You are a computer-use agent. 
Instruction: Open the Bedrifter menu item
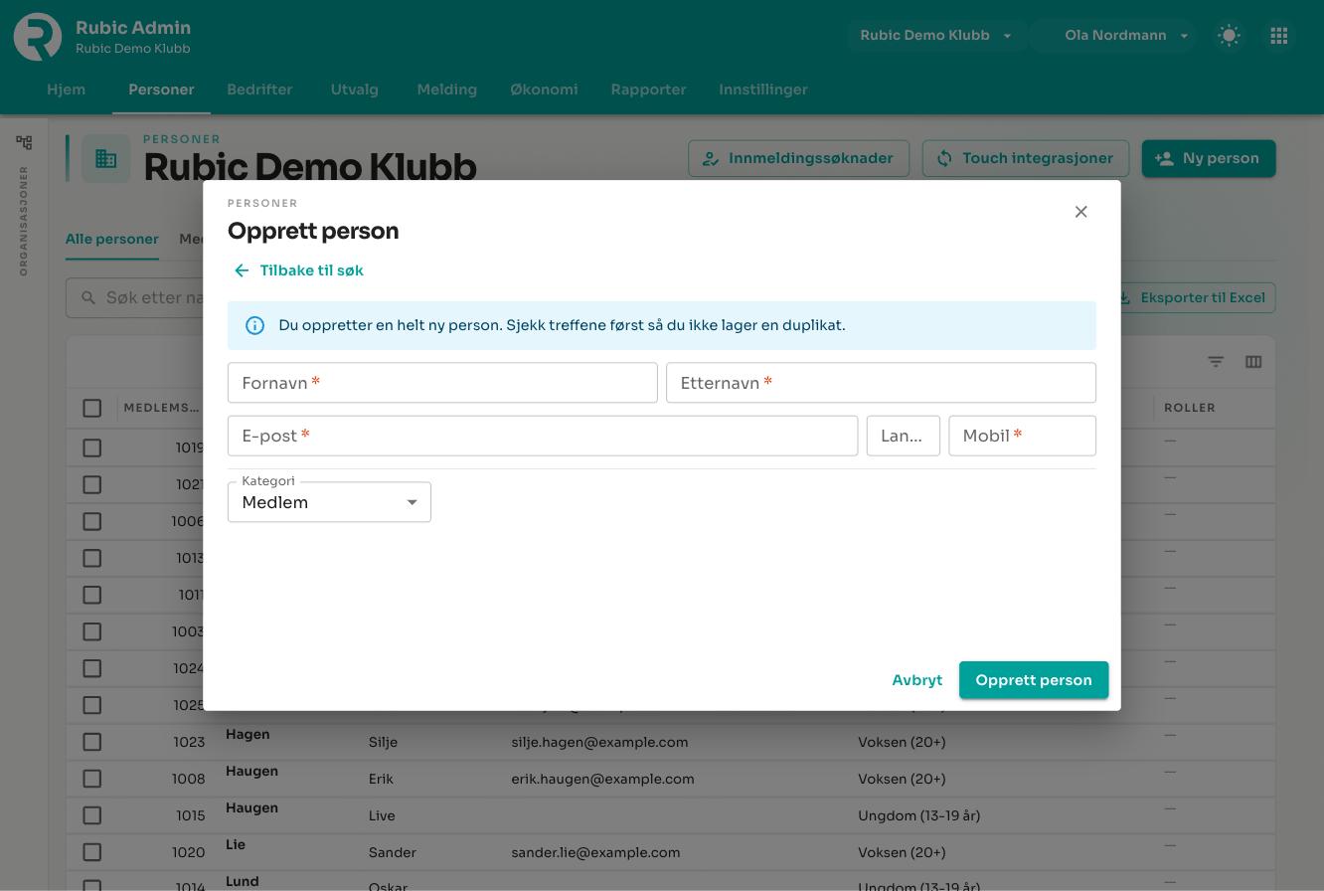(x=259, y=89)
